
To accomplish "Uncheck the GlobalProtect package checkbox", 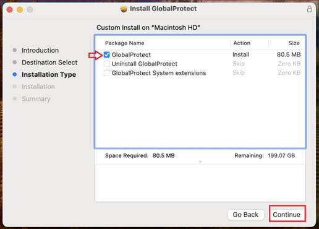I will 106,54.
